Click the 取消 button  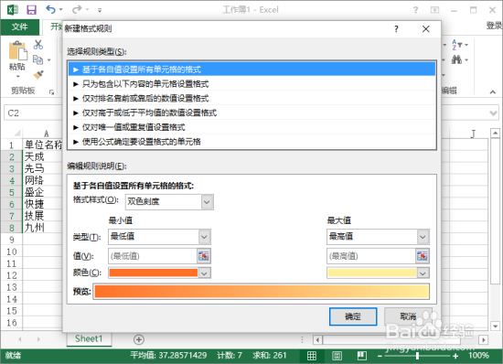click(x=408, y=316)
